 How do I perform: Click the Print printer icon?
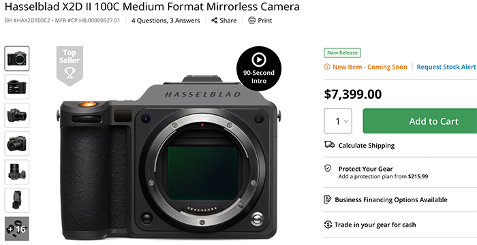tap(252, 20)
